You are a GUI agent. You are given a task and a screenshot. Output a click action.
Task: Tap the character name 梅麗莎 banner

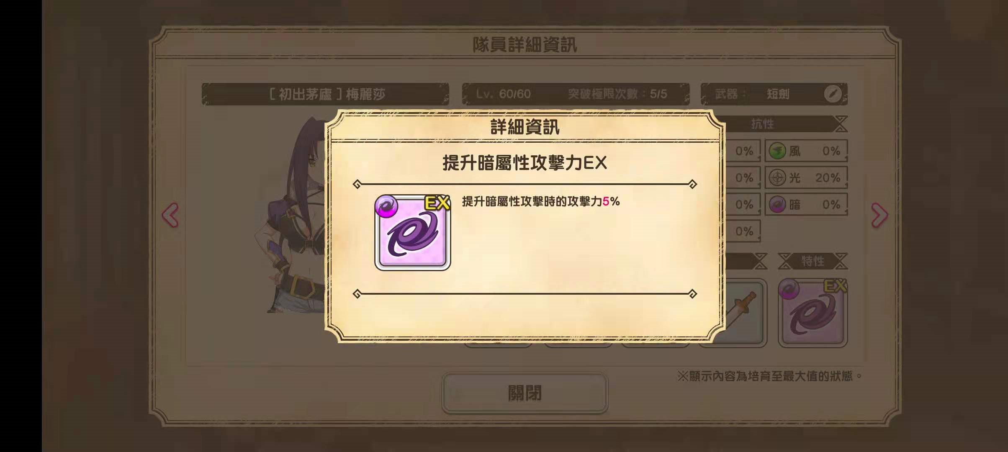(x=325, y=94)
